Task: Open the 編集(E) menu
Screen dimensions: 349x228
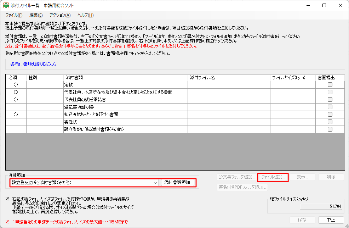Action: click(36, 15)
